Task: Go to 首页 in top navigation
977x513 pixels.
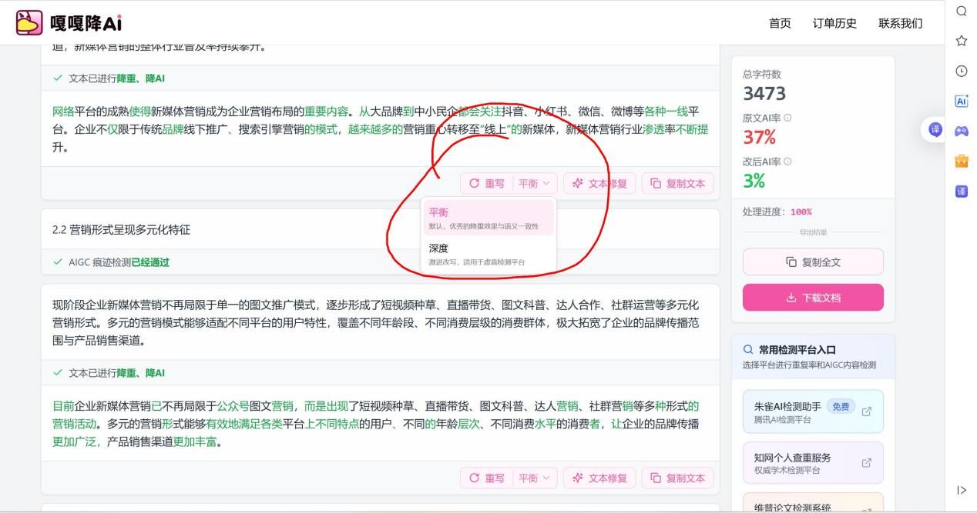Action: pyautogui.click(x=780, y=23)
